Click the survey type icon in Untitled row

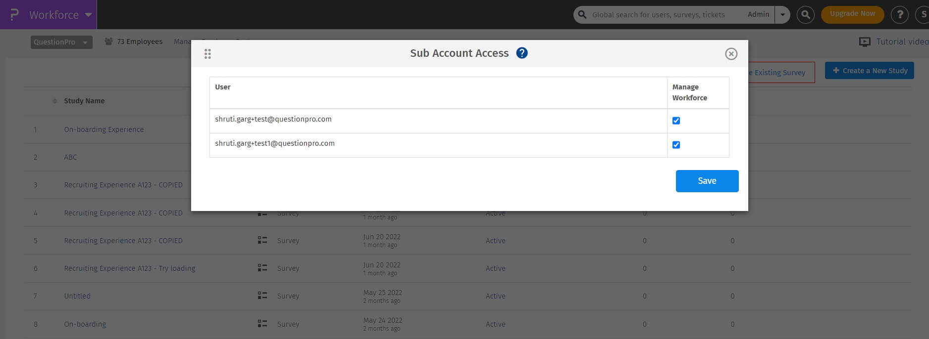262,296
